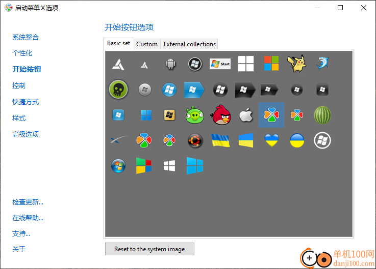
Task: Choose the Pikachu start button
Action: [x=297, y=64]
